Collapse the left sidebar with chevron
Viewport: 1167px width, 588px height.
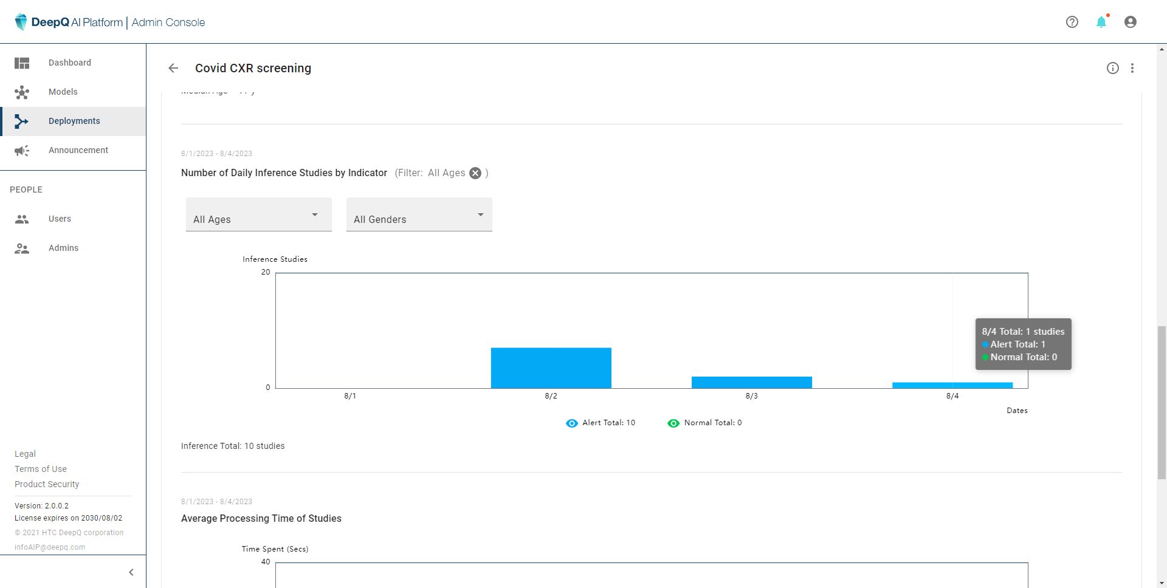point(131,572)
